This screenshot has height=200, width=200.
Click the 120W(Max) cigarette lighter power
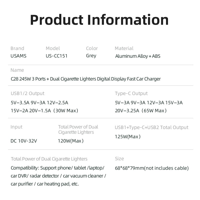point(71,141)
